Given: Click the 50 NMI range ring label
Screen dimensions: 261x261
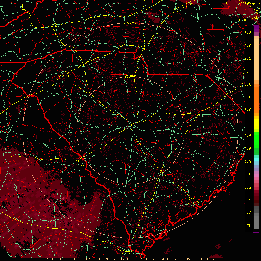Looking at the screenshot, I should click(130, 77).
